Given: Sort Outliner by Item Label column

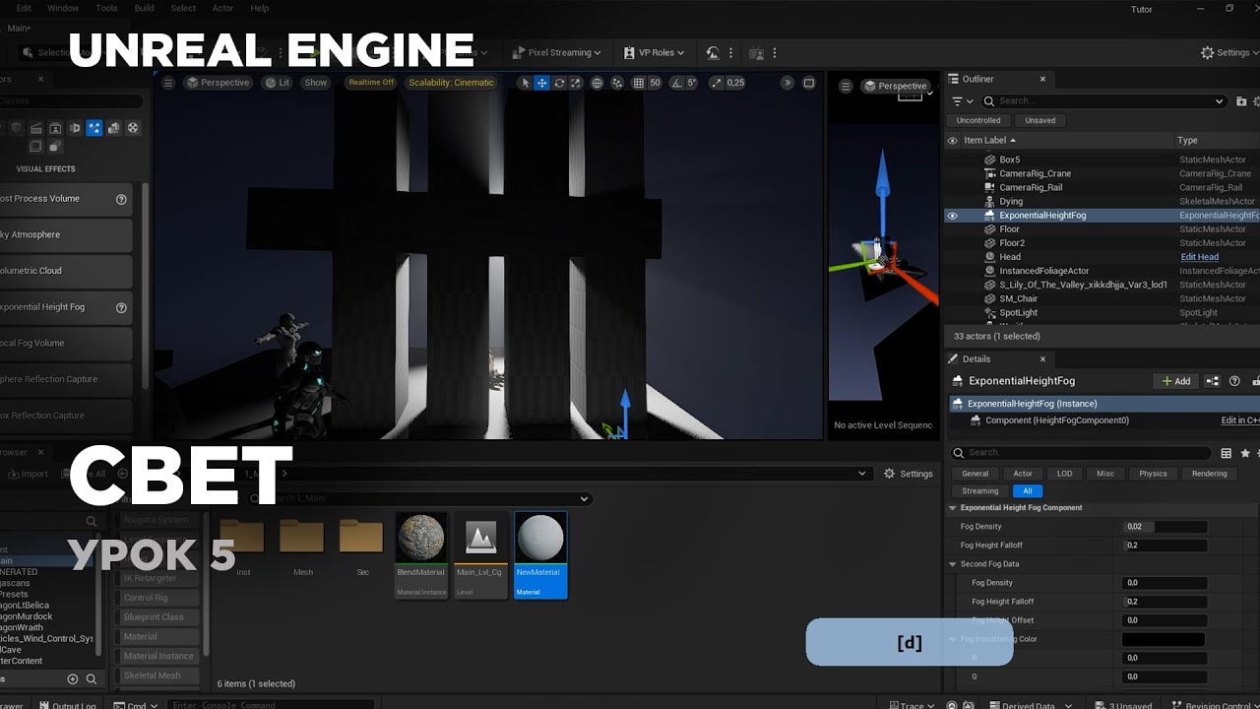Looking at the screenshot, I should click(989, 140).
